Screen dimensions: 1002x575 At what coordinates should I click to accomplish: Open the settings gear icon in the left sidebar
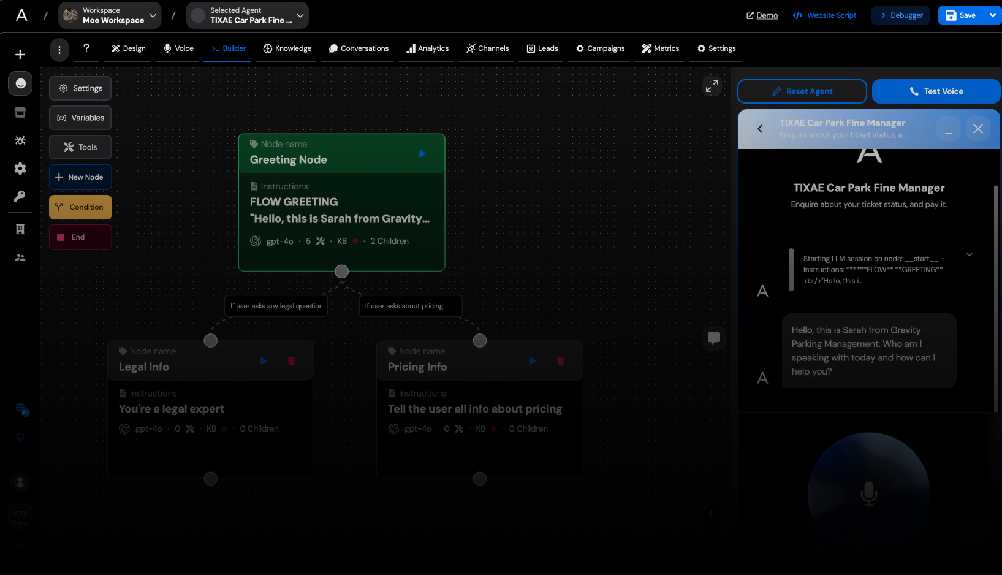point(20,169)
